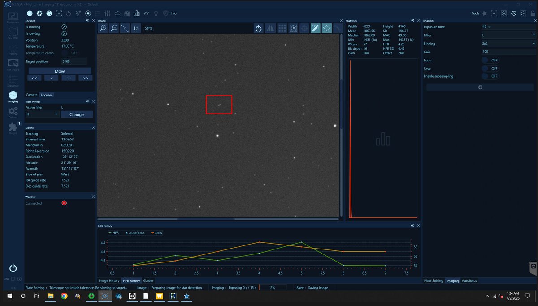Toggle the Enable subsampling switch
Screen dimensions: 538x306
(490, 76)
